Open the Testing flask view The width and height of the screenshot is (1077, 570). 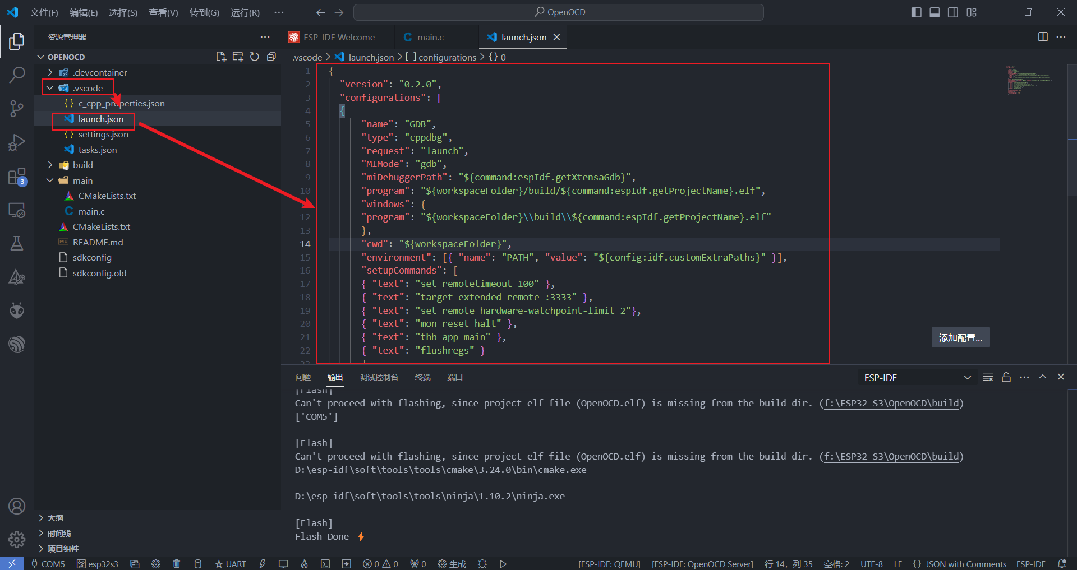point(17,243)
